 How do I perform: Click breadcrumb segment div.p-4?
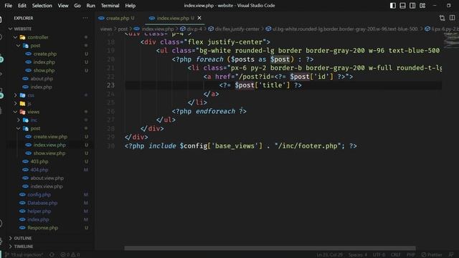click(194, 29)
